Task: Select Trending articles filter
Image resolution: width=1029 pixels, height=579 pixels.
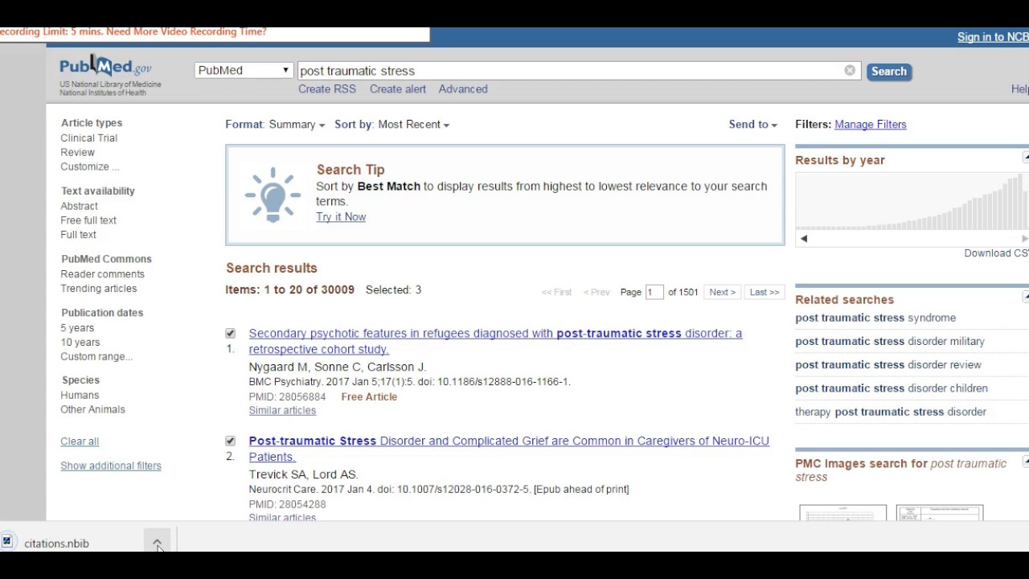Action: 99,289
